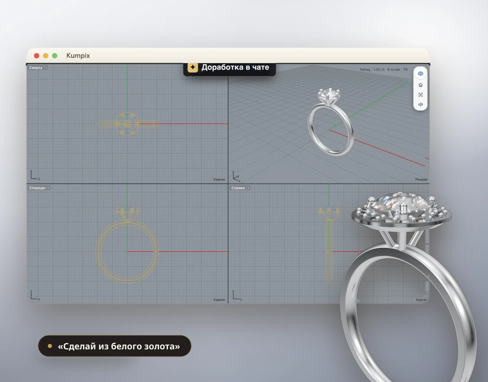The width and height of the screenshot is (488, 382).
Task: Click the 3D axis gizmo in perspective viewport
Action: point(236,177)
